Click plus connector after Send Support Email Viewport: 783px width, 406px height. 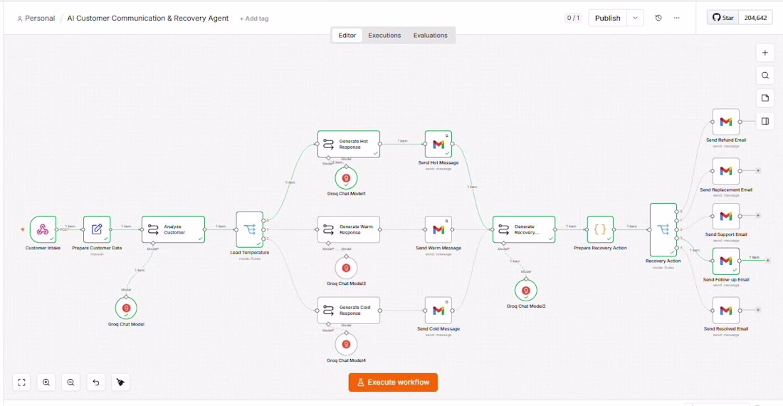pos(758,216)
